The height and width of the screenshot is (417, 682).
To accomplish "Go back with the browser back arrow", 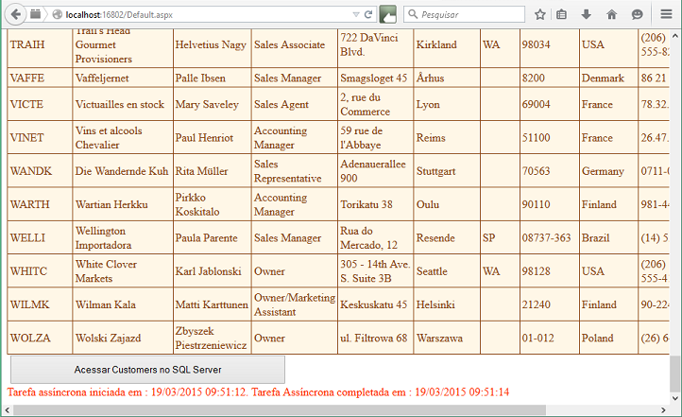I will pyautogui.click(x=15, y=14).
